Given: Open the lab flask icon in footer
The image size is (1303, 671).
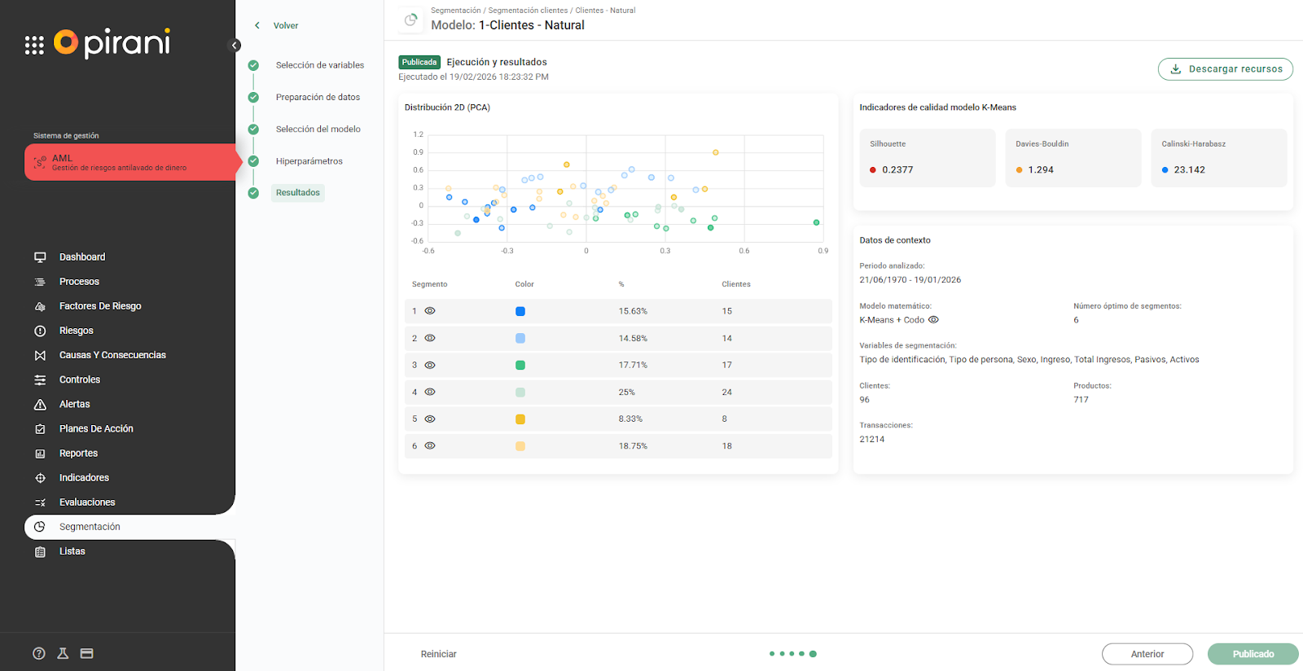Looking at the screenshot, I should 63,654.
